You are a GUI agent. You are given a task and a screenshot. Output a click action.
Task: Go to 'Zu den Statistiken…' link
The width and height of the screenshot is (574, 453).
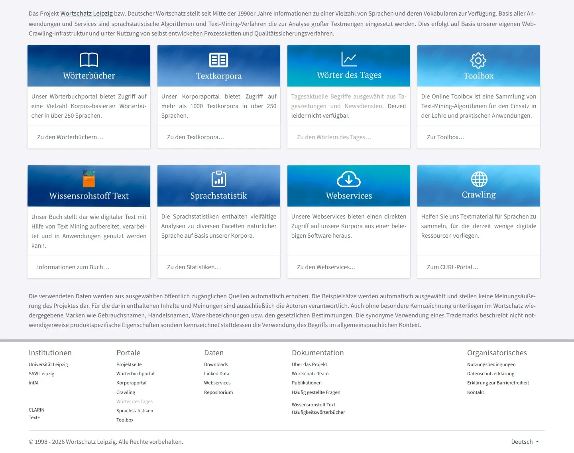pyautogui.click(x=194, y=267)
